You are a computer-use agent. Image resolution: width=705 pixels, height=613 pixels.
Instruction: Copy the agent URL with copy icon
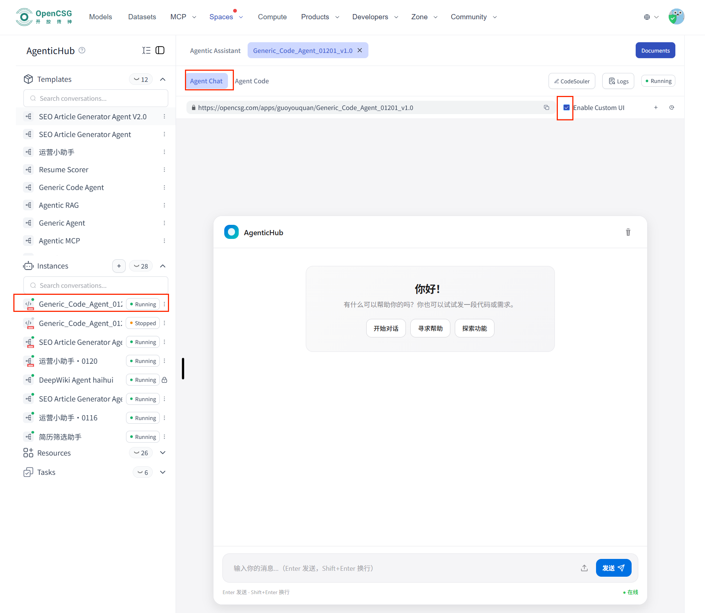[546, 107]
